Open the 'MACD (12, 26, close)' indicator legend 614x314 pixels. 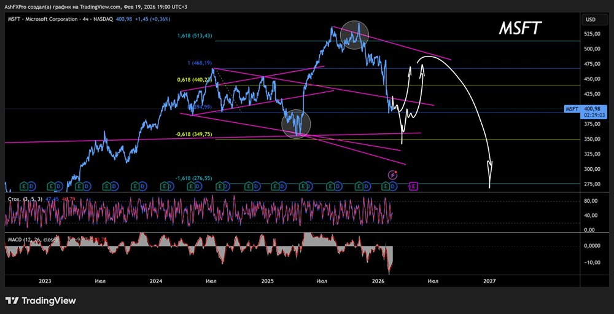pos(33,239)
